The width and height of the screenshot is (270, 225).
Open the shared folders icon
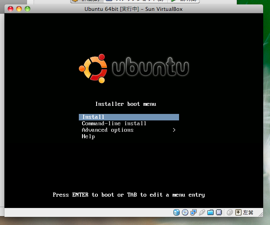(210, 212)
